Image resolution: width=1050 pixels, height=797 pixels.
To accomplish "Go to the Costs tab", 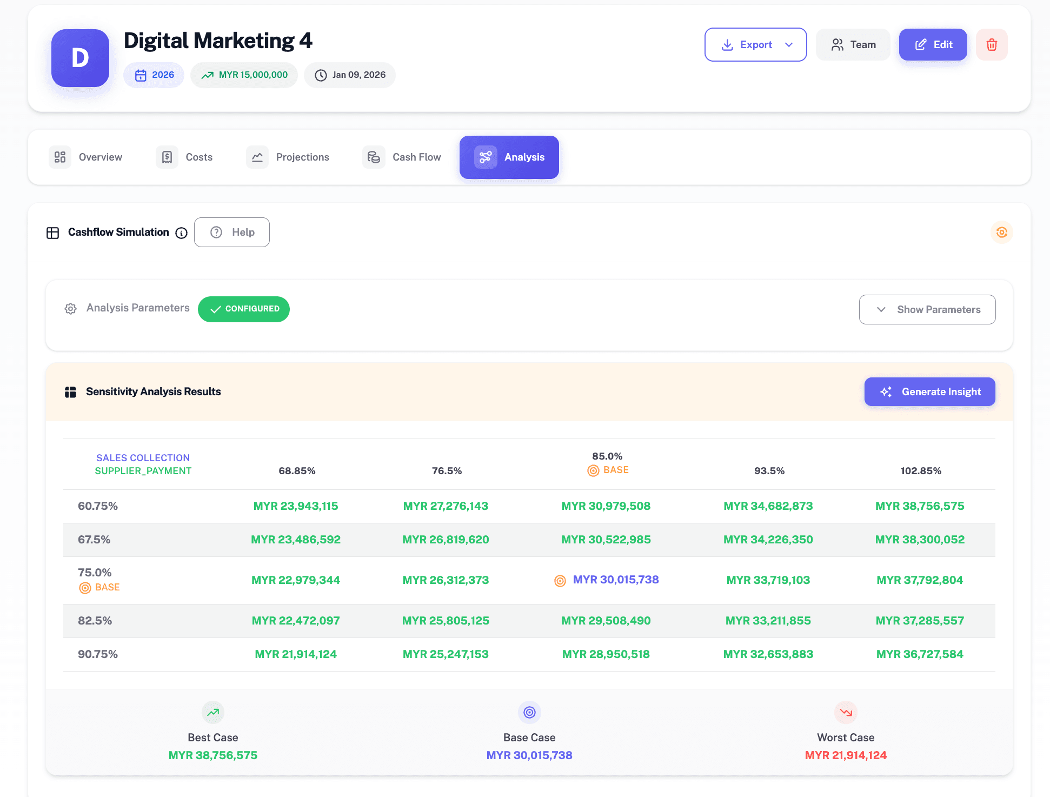I will [x=185, y=157].
